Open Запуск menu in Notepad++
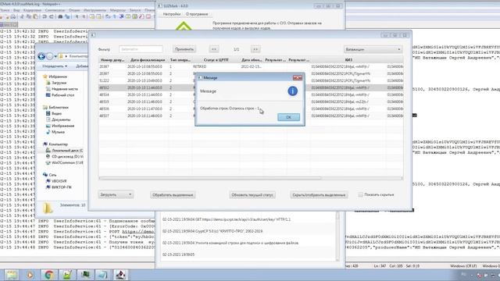The height and width of the screenshot is (281, 500). tap(135, 10)
